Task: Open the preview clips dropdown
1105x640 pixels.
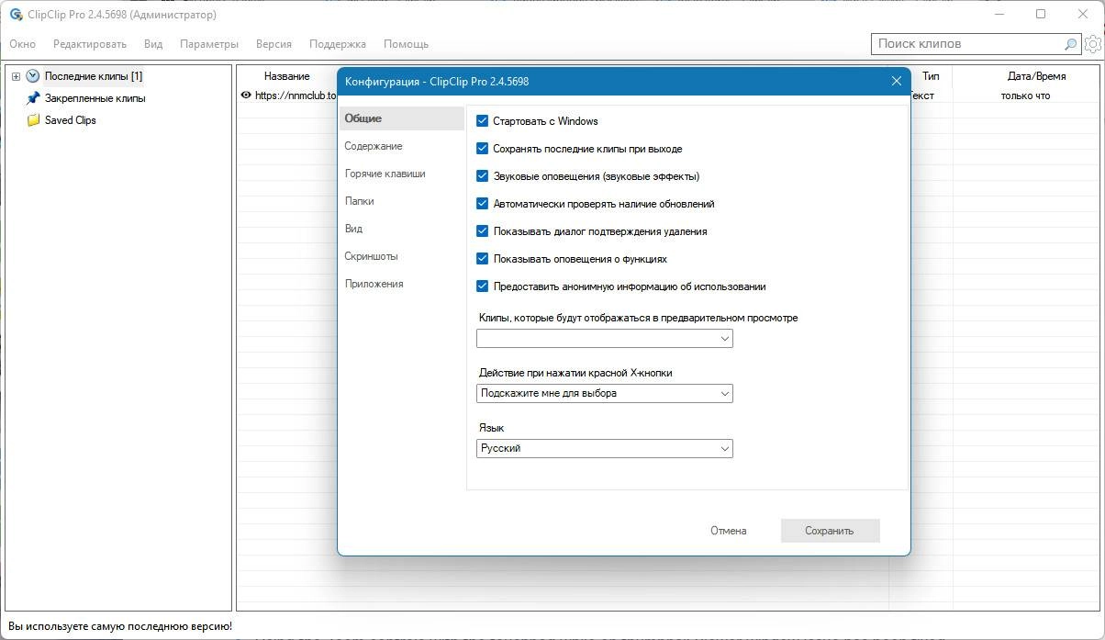Action: click(x=605, y=339)
